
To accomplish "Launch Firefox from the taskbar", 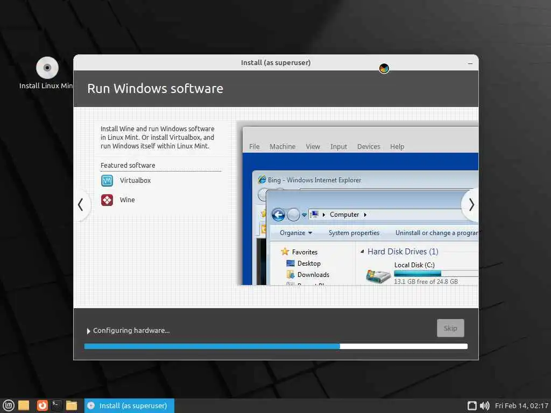I will click(42, 405).
